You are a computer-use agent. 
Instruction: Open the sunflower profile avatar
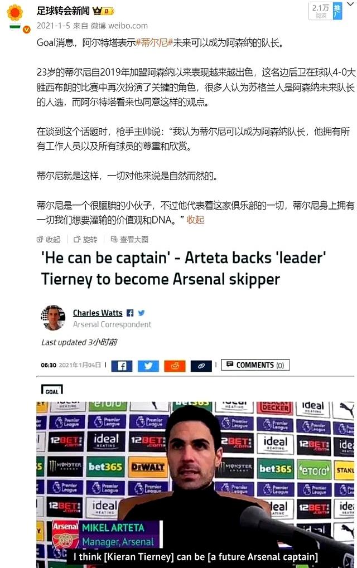point(15,13)
